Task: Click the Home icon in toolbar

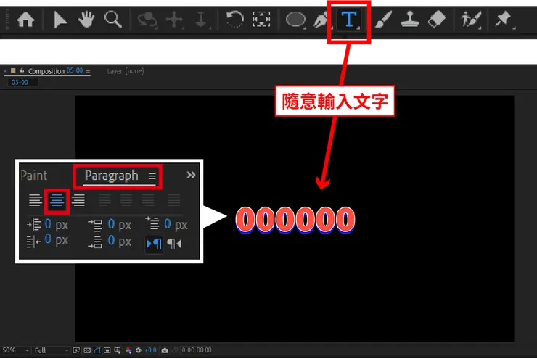Action: [x=25, y=20]
